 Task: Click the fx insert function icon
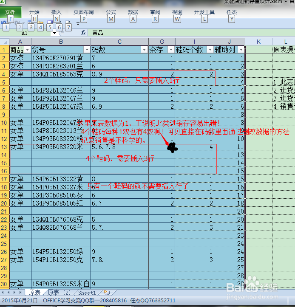tap(83, 33)
